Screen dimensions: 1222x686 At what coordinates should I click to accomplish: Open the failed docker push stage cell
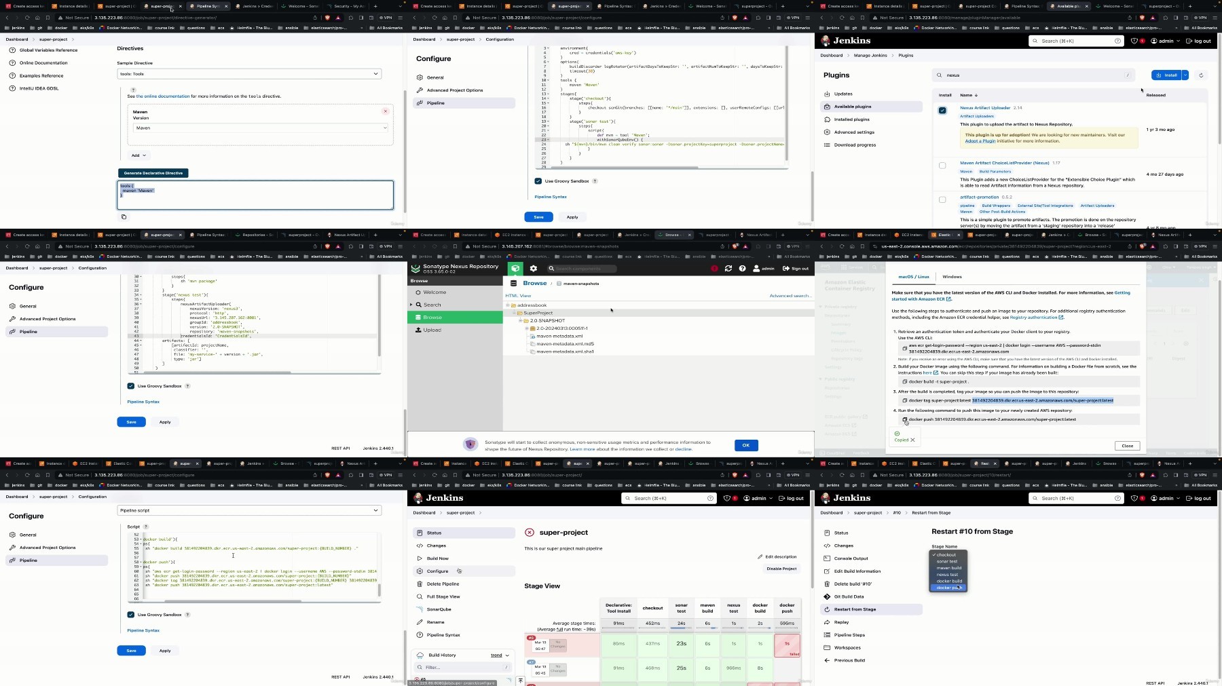click(787, 645)
